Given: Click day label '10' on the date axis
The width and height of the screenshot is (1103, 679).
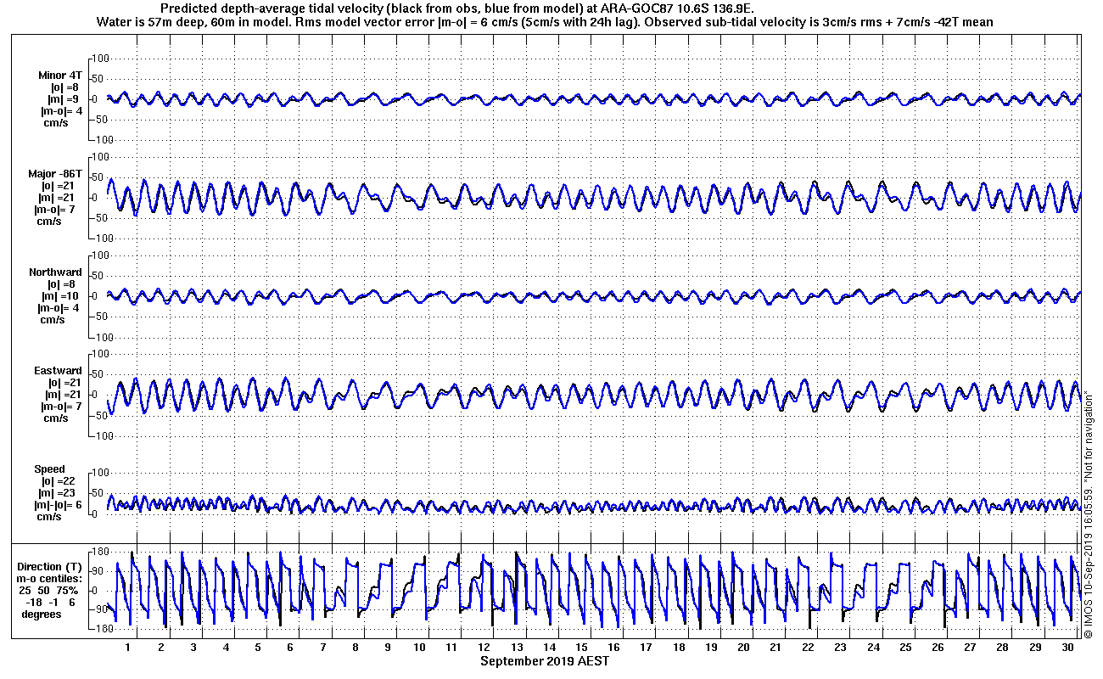Looking at the screenshot, I should [420, 648].
